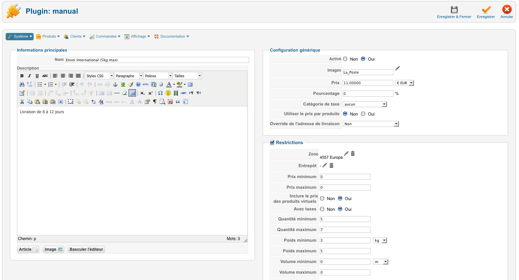
Task: Change the EUR currency dropdown
Action: [x=404, y=83]
